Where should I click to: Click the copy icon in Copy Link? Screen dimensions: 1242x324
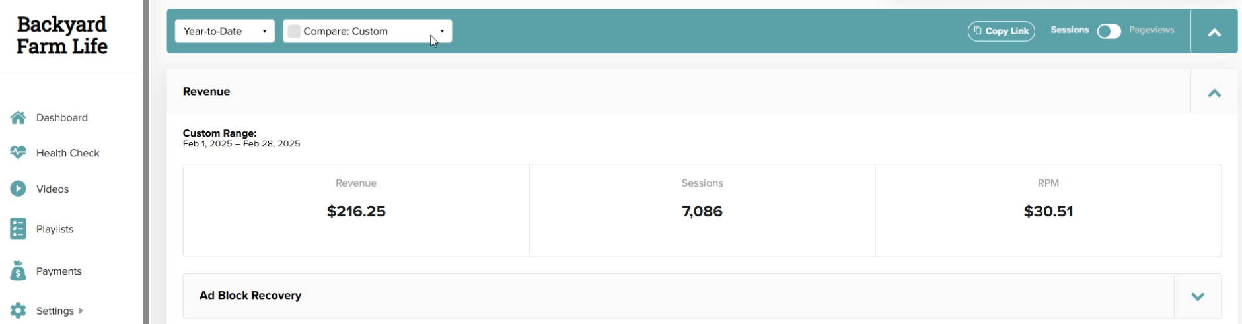pos(978,30)
